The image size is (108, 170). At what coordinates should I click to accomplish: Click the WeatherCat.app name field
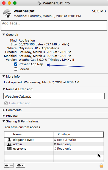(x=54, y=96)
